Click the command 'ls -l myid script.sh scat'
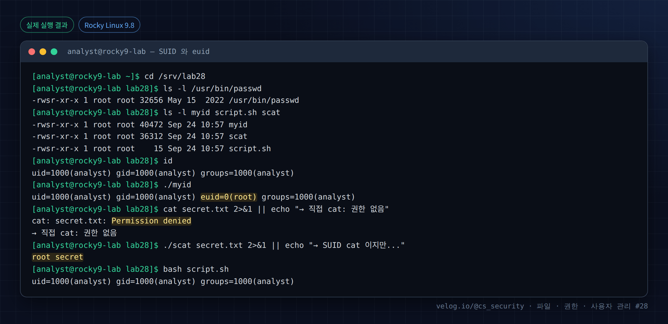This screenshot has width=668, height=324. (222, 113)
